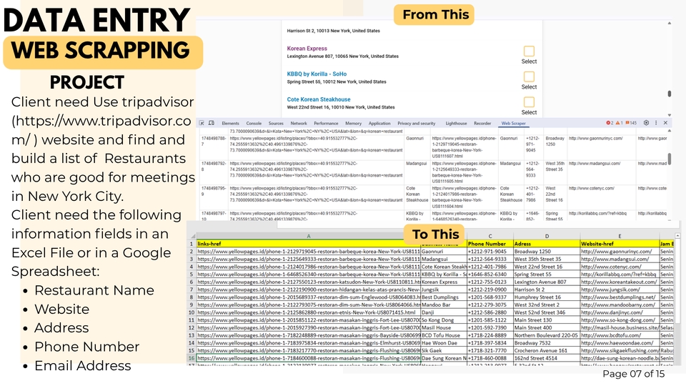This screenshot has width=686, height=386.
Task: Click the listing scrollbar down arrow
Action: tap(670, 114)
